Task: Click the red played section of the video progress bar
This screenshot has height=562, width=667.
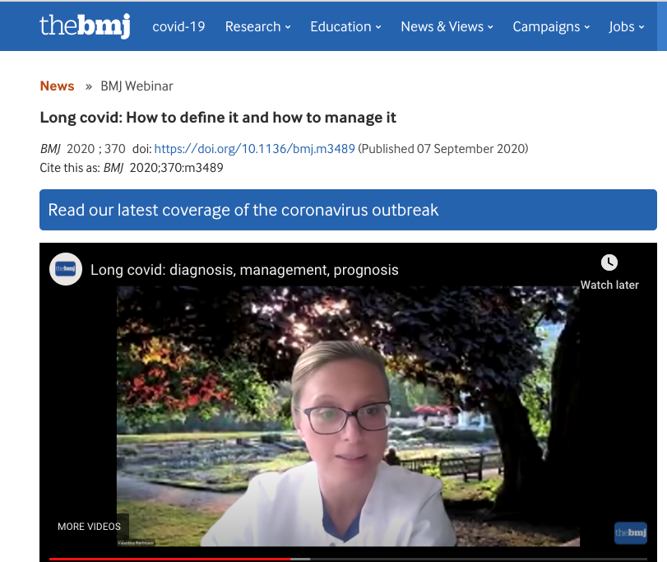Action: pos(164,559)
